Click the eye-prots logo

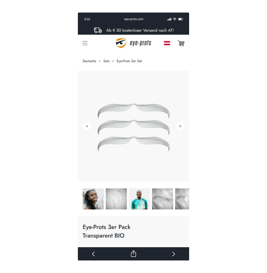coord(133,43)
